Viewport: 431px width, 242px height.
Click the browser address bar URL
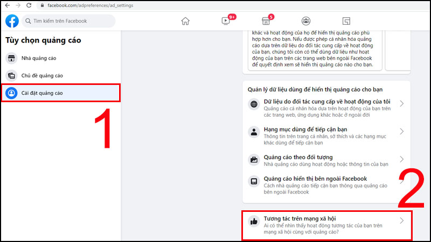tap(90, 5)
